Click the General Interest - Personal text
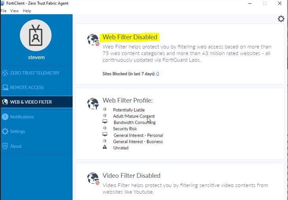288x200 pixels. (x=138, y=135)
